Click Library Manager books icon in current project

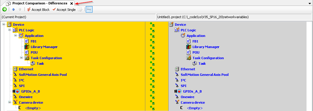click(x=27, y=47)
